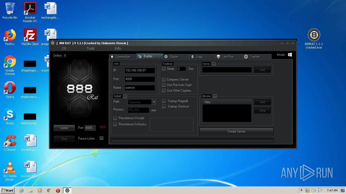Open the Info menu
346x194 pixels.
pos(118,48)
